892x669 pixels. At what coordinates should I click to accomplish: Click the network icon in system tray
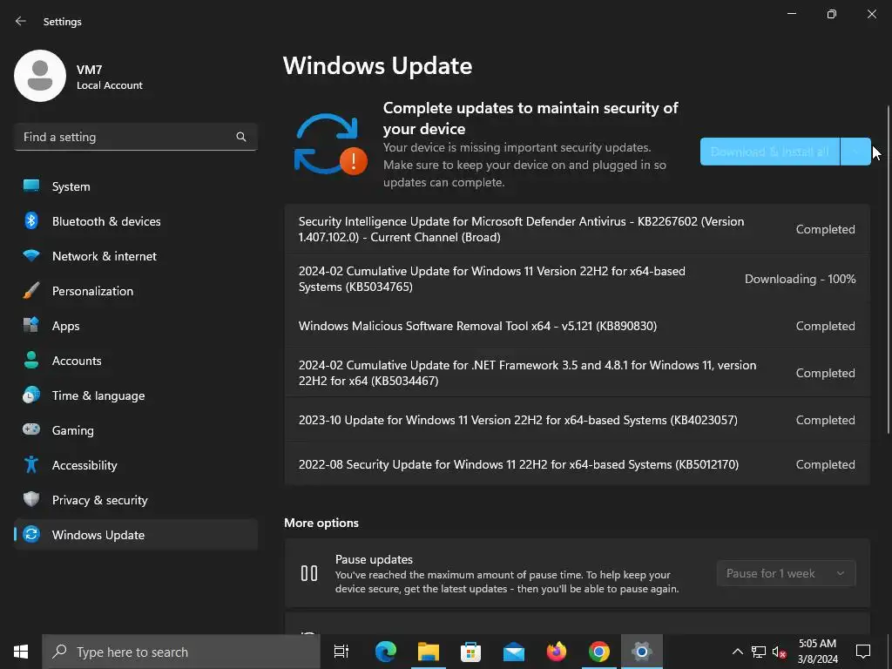click(759, 652)
